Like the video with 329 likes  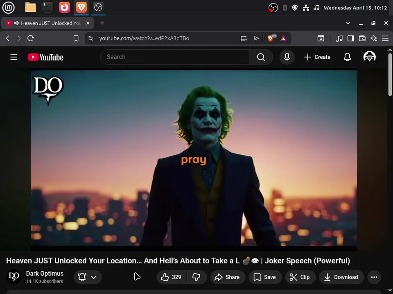point(172,277)
